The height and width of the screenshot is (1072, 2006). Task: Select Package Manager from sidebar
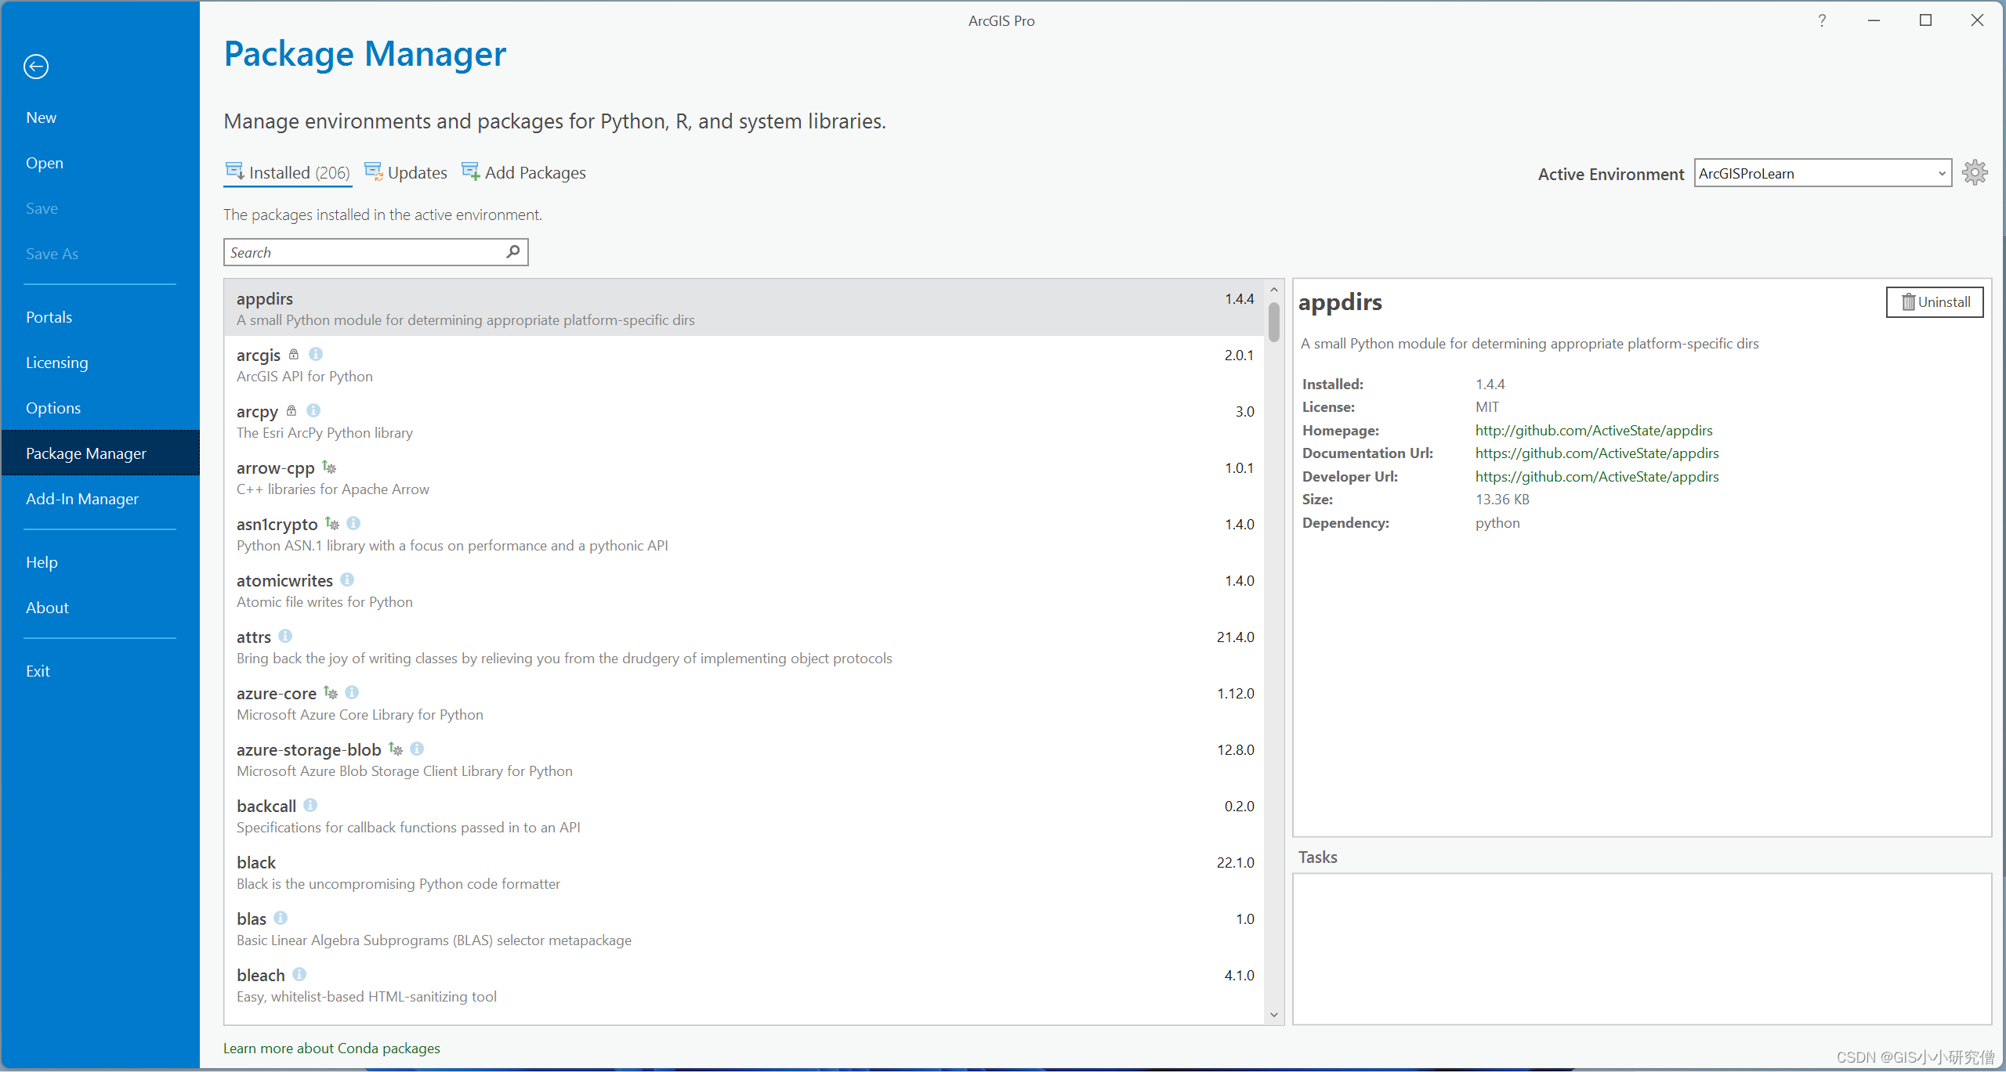(x=88, y=453)
